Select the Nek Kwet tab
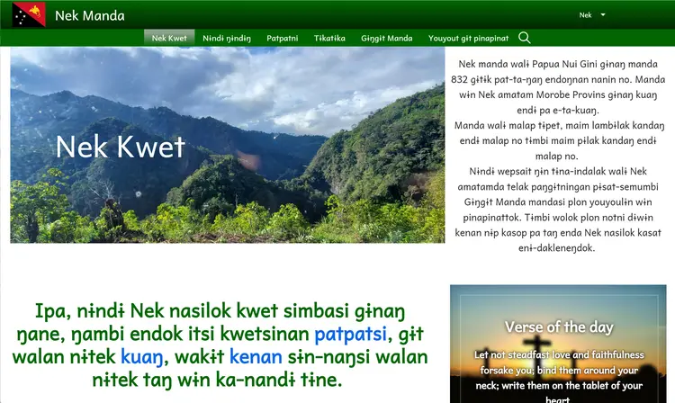675x403 pixels. [169, 38]
